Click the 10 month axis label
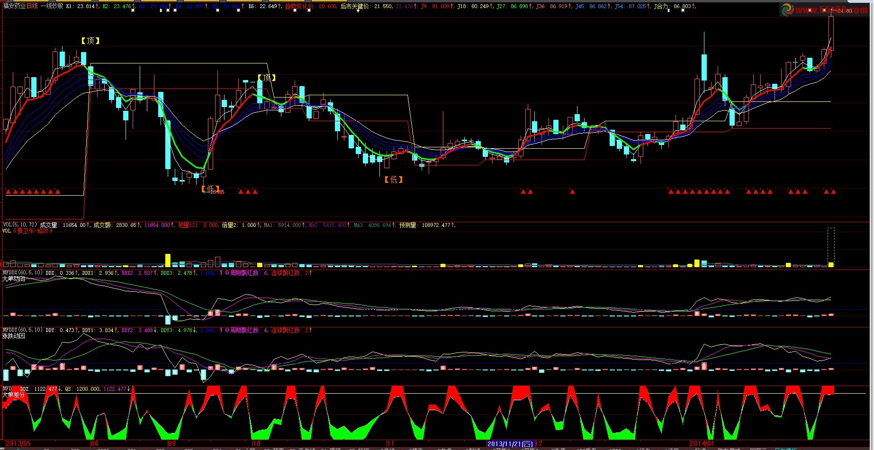Image resolution: width=874 pixels, height=450 pixels. coord(256,444)
